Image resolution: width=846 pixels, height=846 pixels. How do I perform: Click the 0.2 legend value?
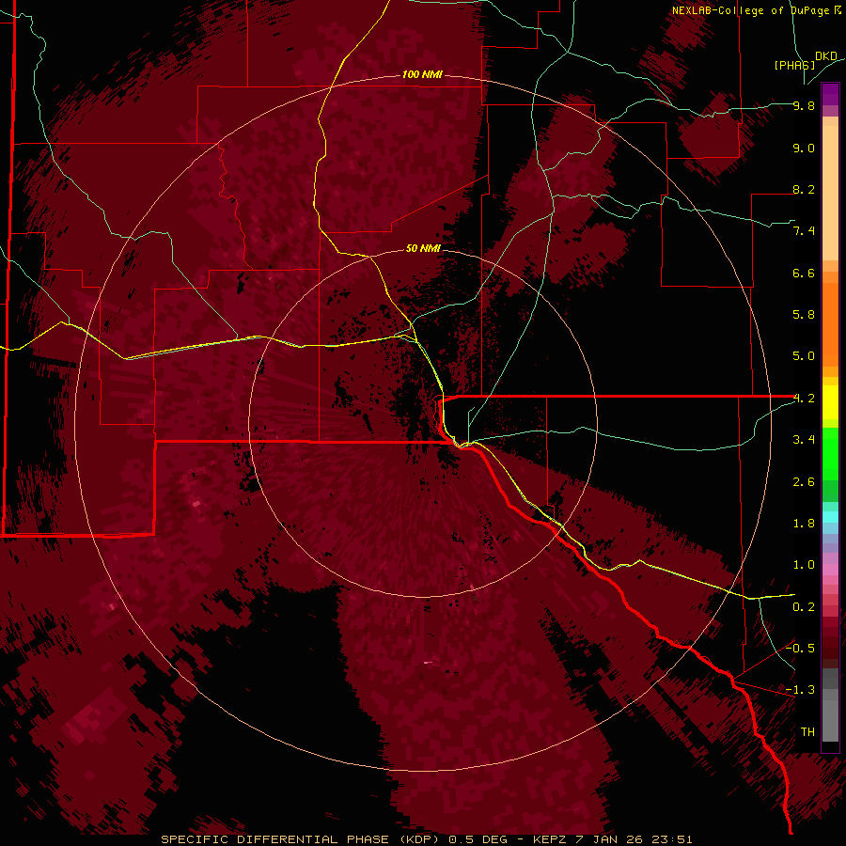point(804,607)
